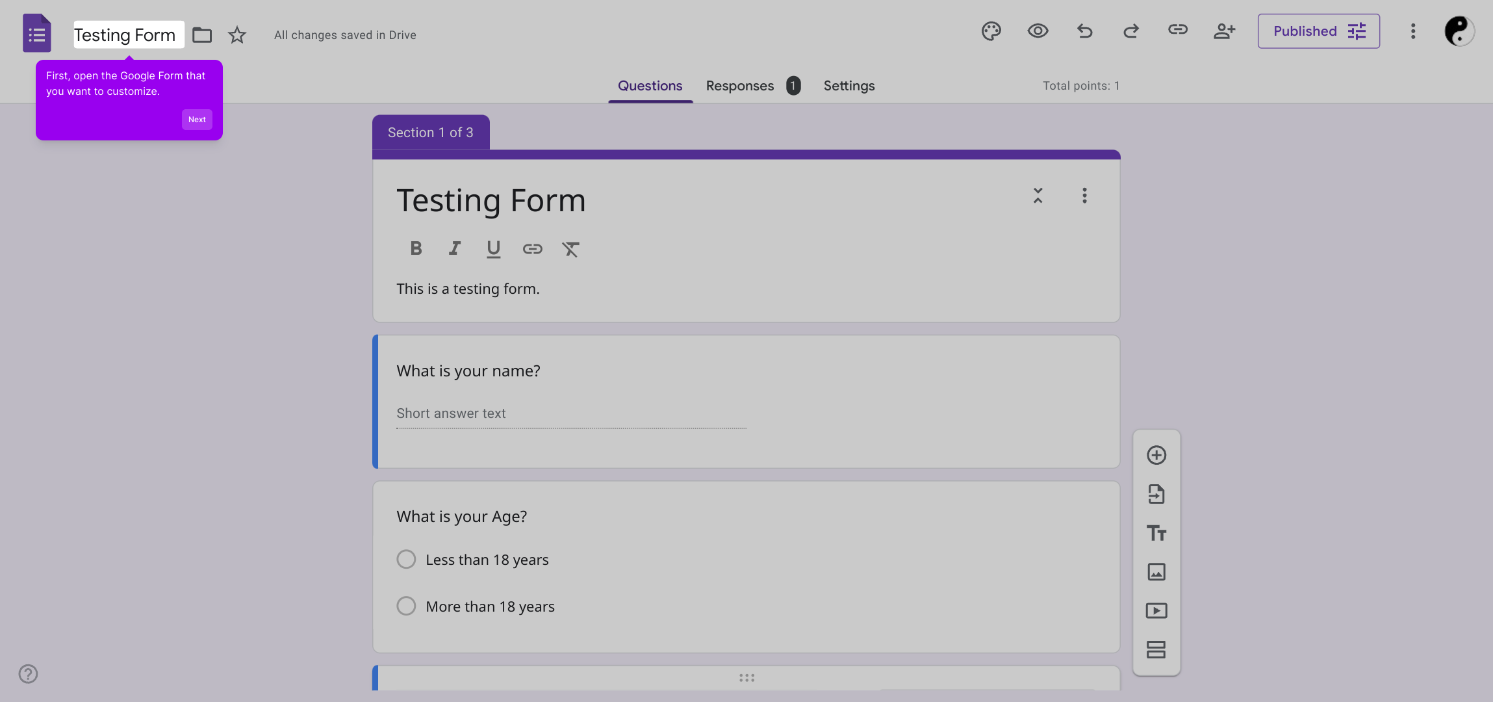Click the undo arrow icon

click(1084, 31)
